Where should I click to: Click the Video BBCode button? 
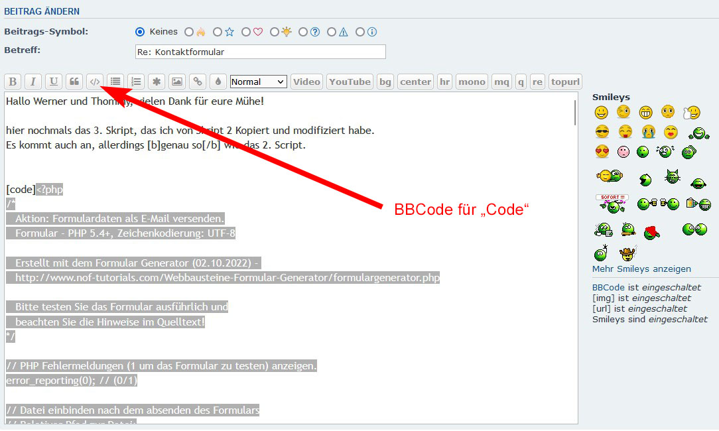click(306, 82)
